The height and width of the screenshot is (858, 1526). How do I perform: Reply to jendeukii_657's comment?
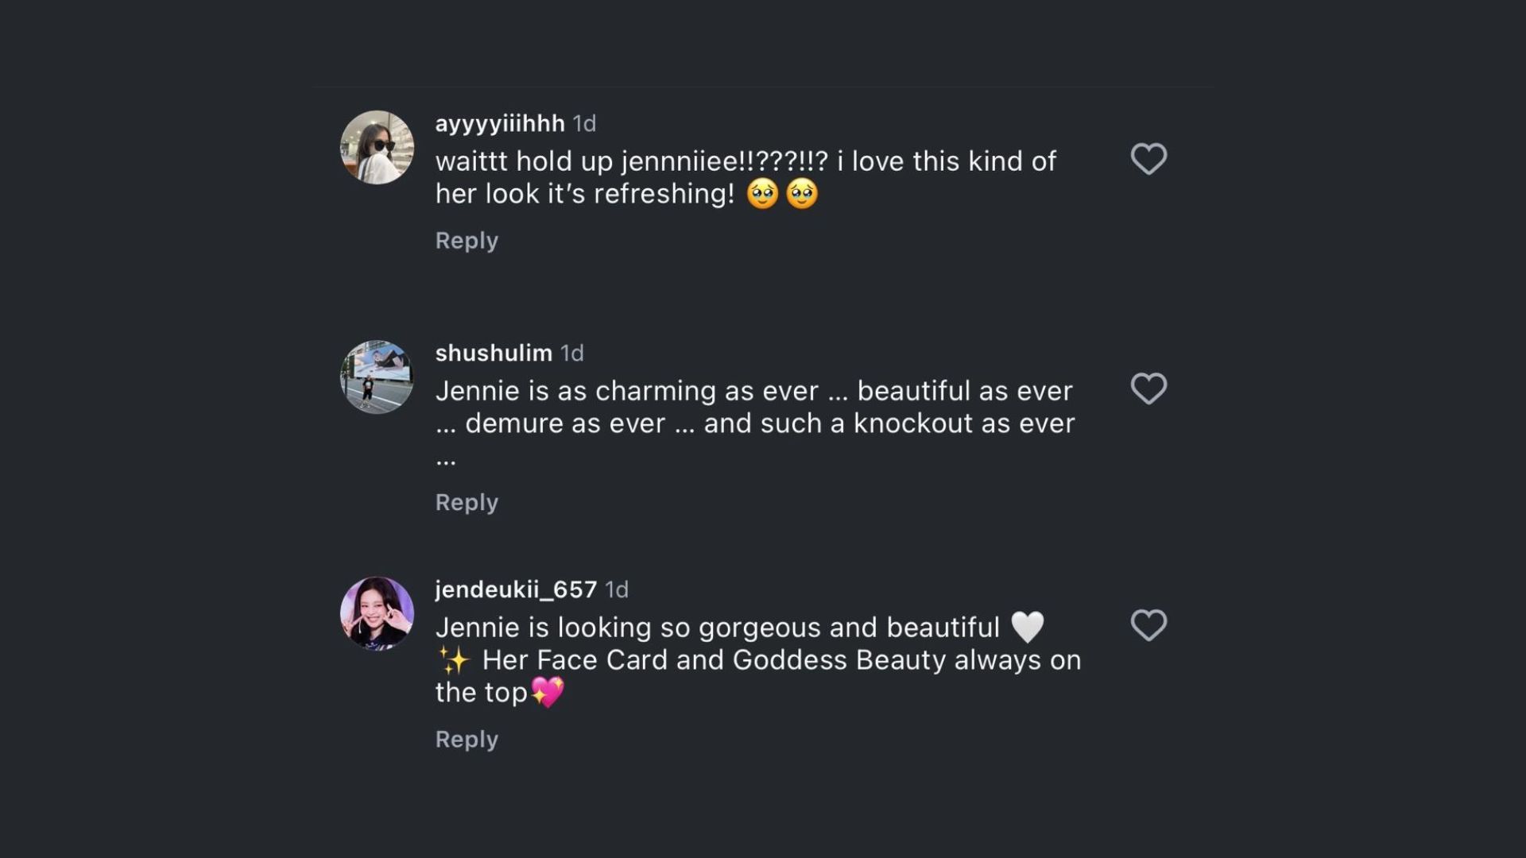(467, 740)
